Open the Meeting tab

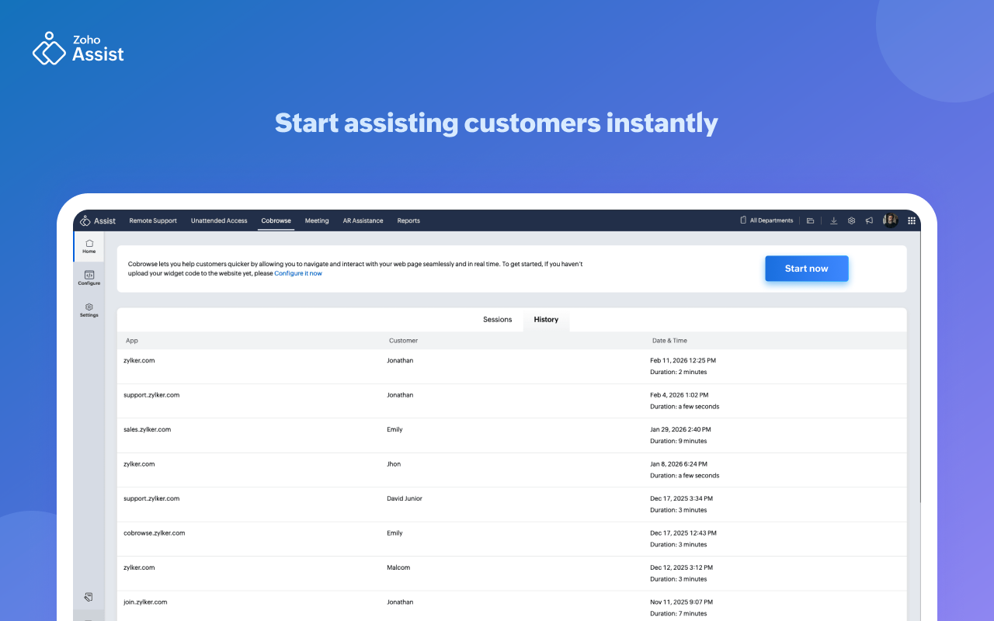point(317,220)
